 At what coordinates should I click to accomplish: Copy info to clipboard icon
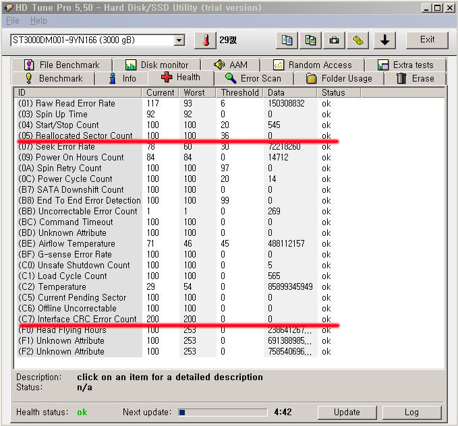click(x=287, y=40)
